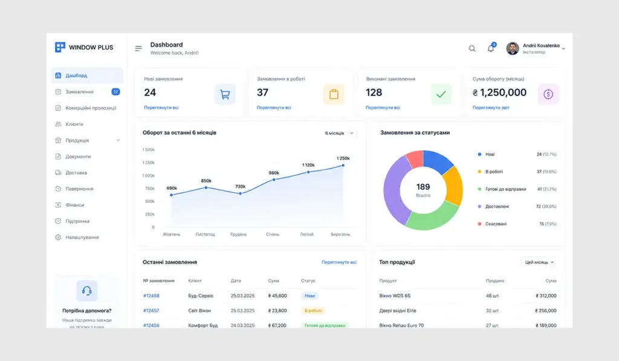Screen dimensions: 619x361
Task: Open search with magnifier icon
Action: (x=472, y=48)
